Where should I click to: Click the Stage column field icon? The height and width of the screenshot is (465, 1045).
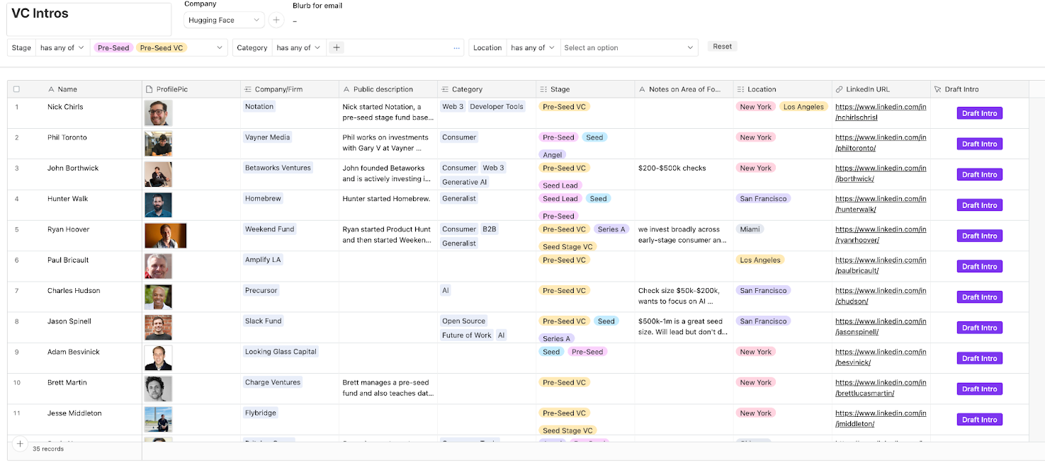[543, 90]
